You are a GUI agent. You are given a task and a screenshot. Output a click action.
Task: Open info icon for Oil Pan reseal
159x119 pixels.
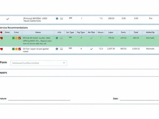click(57, 49)
